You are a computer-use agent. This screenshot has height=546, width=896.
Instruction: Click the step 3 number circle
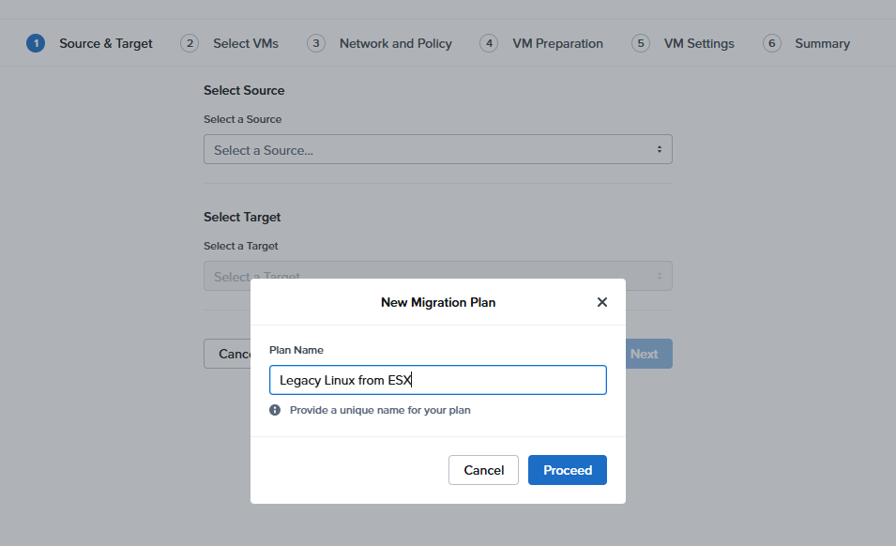click(316, 43)
